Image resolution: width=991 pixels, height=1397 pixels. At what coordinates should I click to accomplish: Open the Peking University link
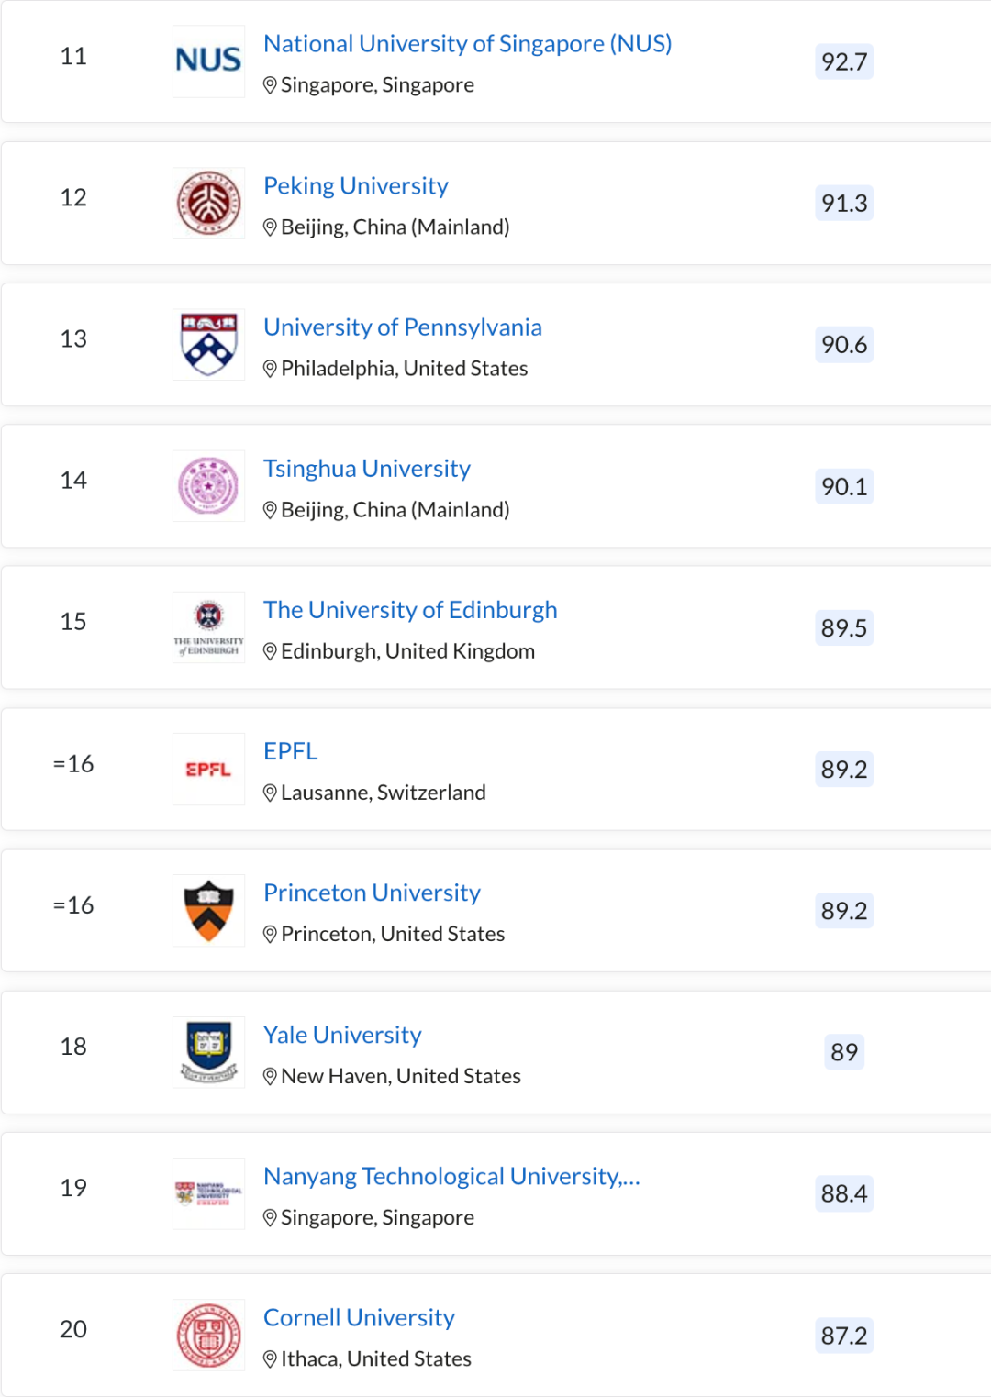click(355, 186)
